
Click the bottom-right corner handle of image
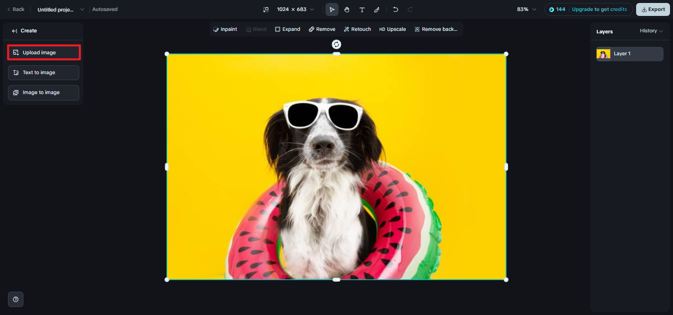coord(506,280)
